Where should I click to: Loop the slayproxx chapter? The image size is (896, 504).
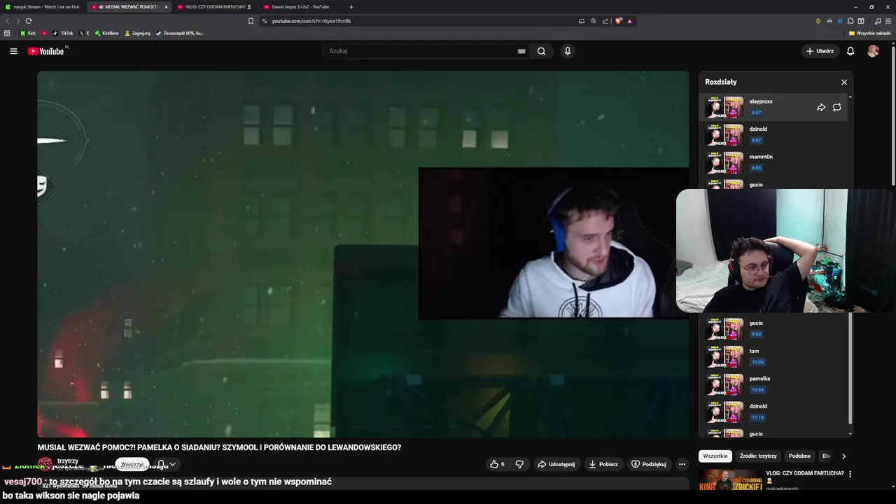(x=837, y=107)
